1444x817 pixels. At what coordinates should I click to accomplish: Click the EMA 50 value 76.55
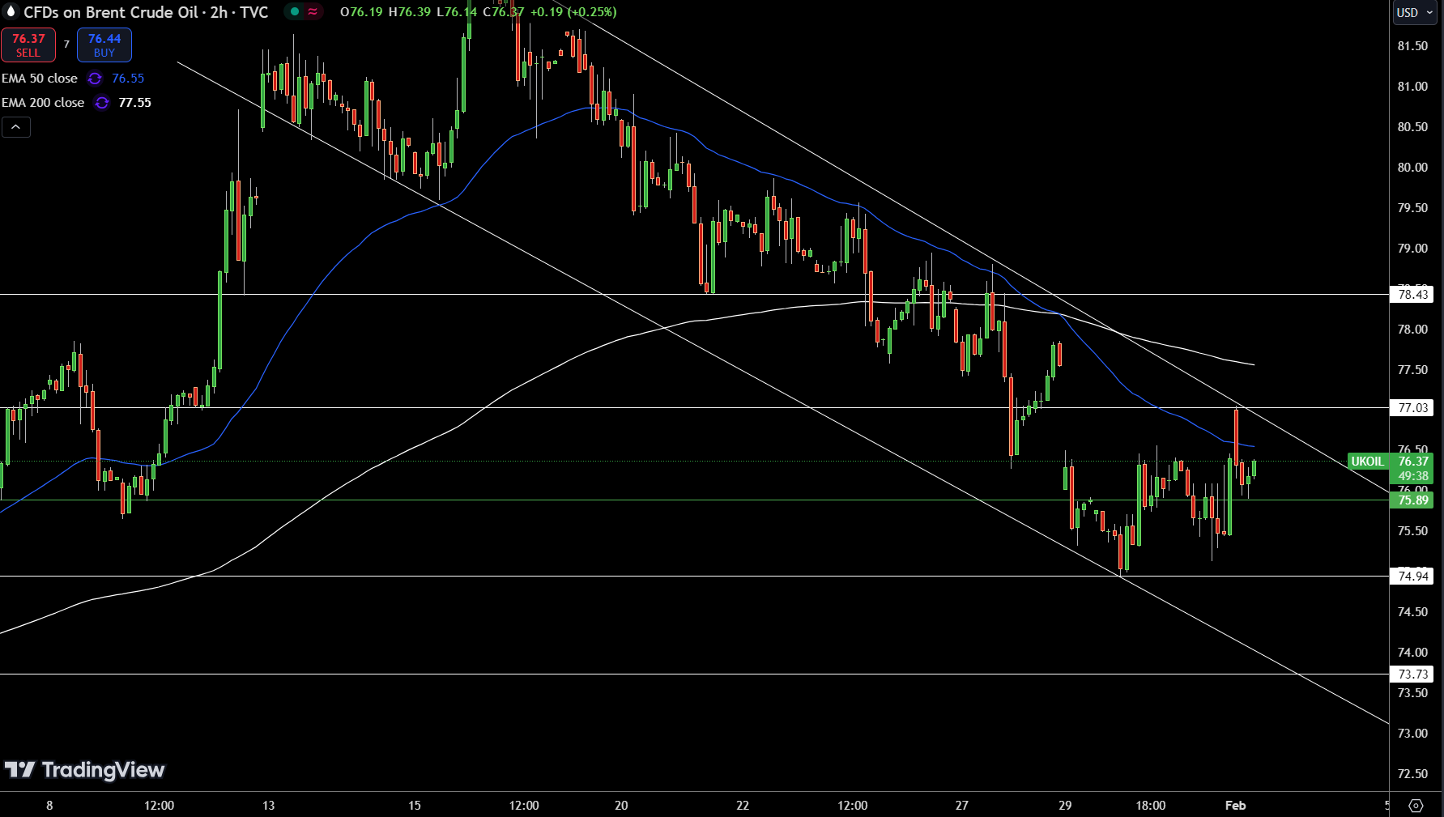click(128, 79)
